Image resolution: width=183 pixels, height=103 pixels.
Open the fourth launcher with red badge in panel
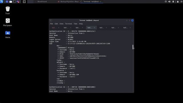pyautogui.click(x=18, y=2)
